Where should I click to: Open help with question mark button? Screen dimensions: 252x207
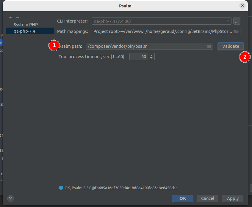tap(10, 198)
